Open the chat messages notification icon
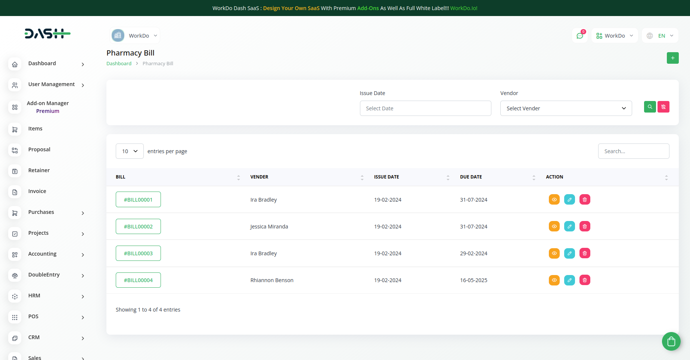This screenshot has width=690, height=360. tap(579, 36)
